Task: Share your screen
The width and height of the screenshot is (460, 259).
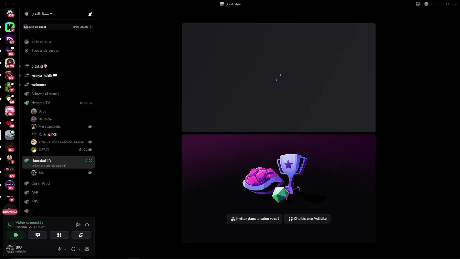Action: point(37,235)
